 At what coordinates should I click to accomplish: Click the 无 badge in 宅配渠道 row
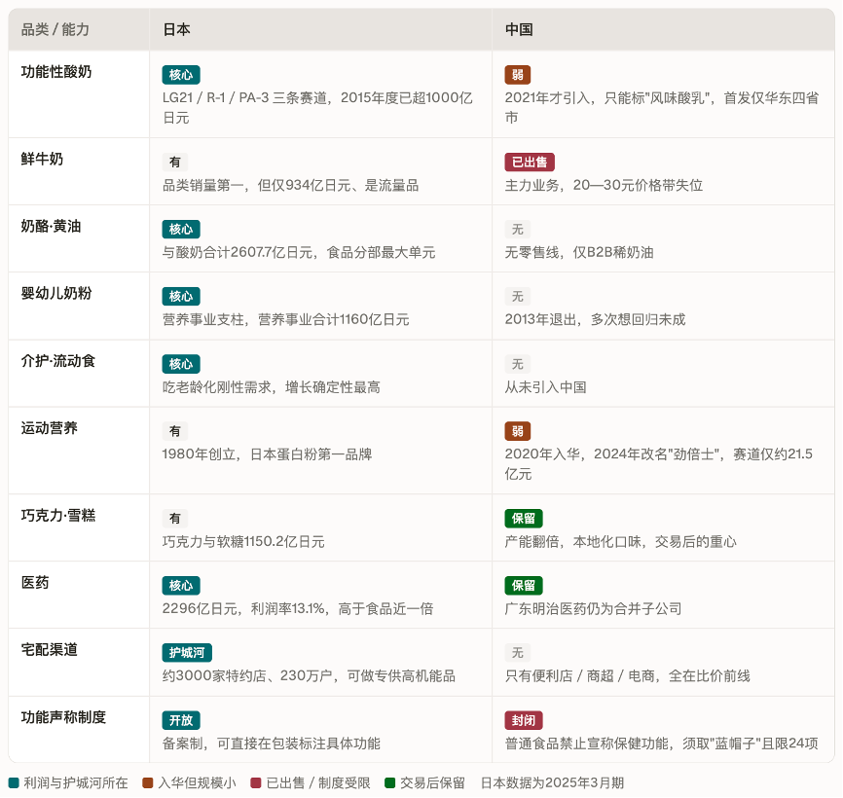[x=518, y=653]
